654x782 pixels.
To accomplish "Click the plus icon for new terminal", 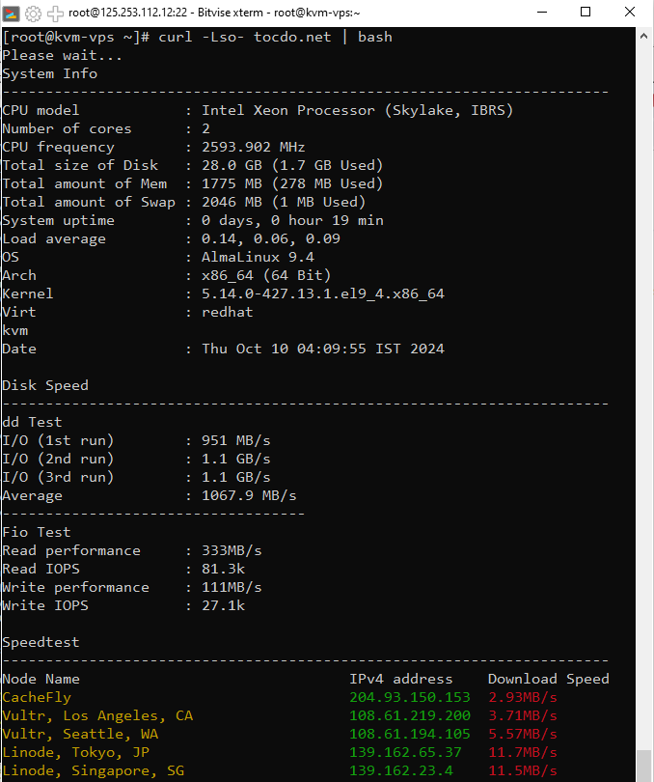I will [x=55, y=14].
